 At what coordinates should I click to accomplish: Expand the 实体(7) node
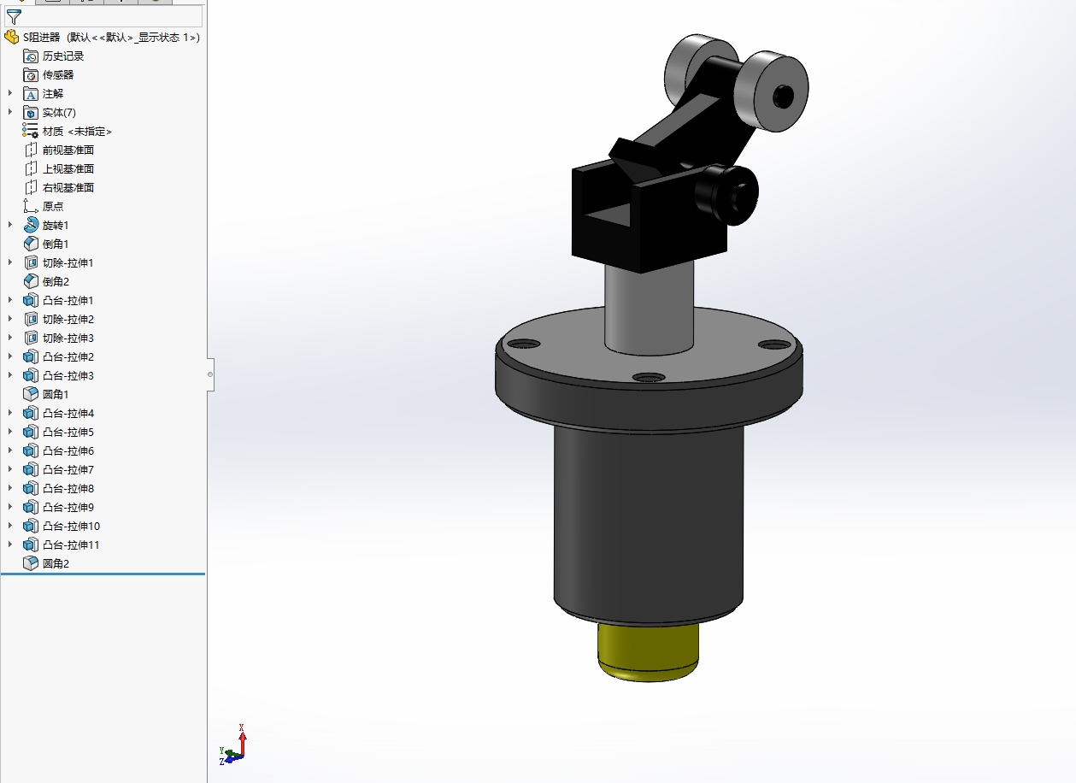coord(10,112)
